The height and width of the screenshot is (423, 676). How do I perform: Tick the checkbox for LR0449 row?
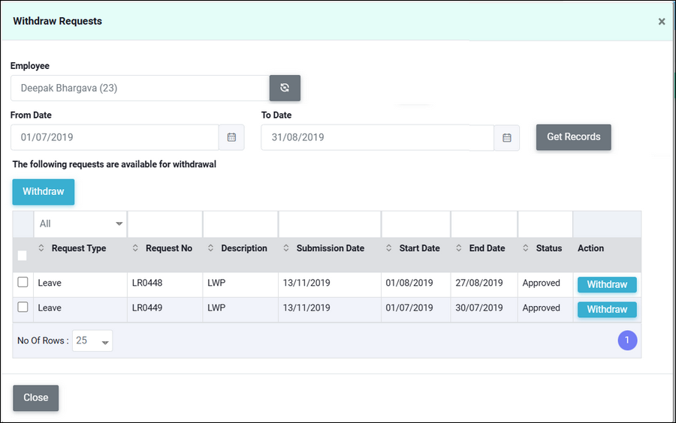tap(23, 307)
